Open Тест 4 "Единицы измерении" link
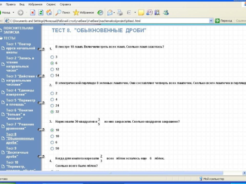The image size is (246, 184). coord(20,92)
